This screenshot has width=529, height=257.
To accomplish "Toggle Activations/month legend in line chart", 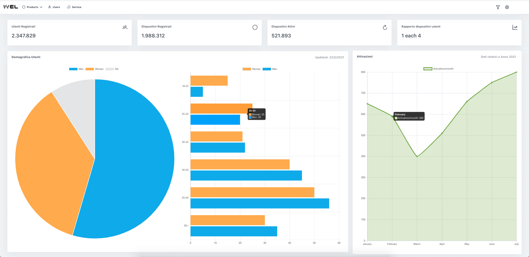I will 438,69.
